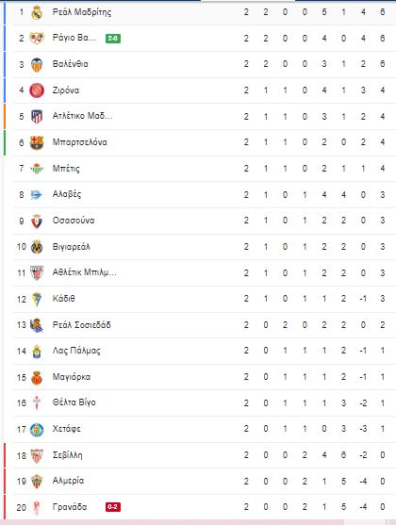Click the Barcelona crest icon
Viewport: 396px width, 525px height.
[37, 142]
